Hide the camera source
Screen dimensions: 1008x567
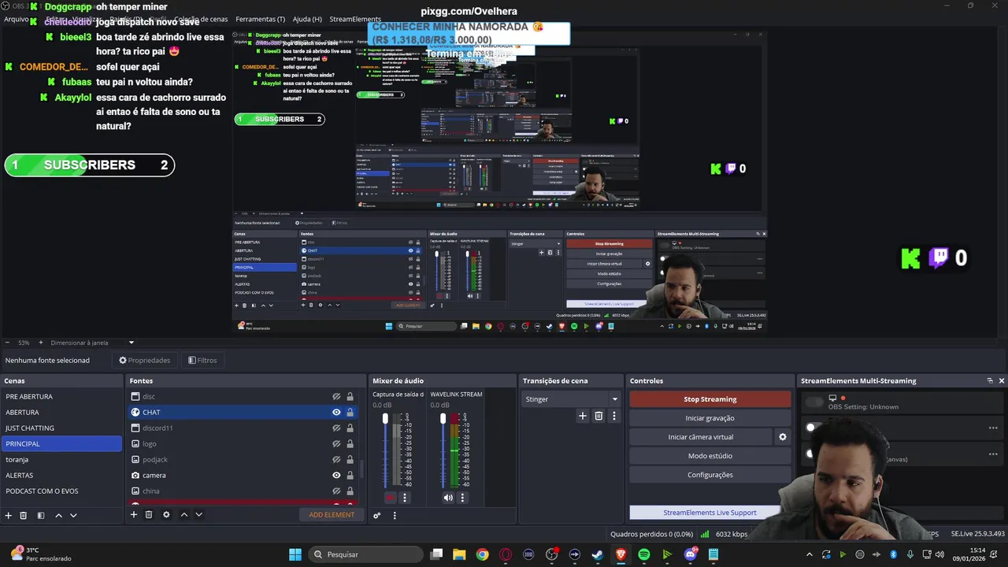pyautogui.click(x=336, y=476)
